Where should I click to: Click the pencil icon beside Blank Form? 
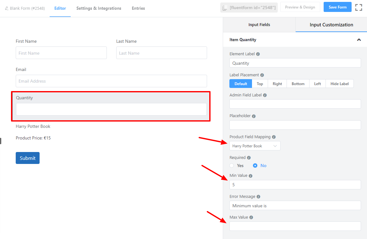[6, 8]
